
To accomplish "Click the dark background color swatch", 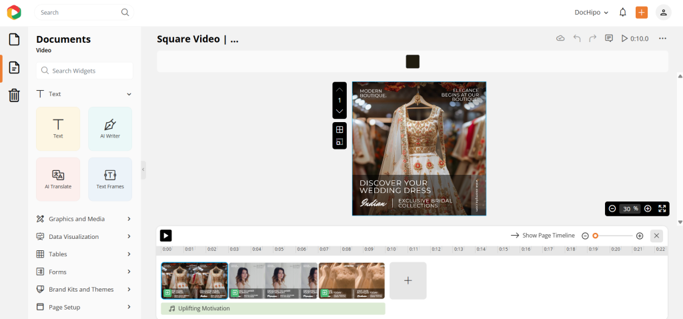I will coord(412,61).
